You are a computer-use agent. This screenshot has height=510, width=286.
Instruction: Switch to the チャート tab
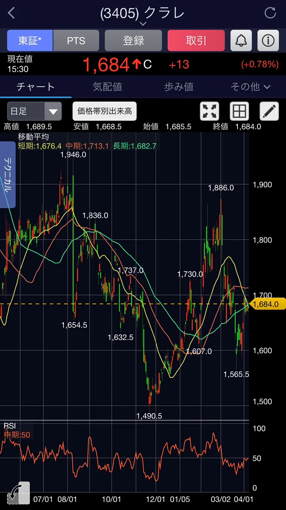click(36, 87)
